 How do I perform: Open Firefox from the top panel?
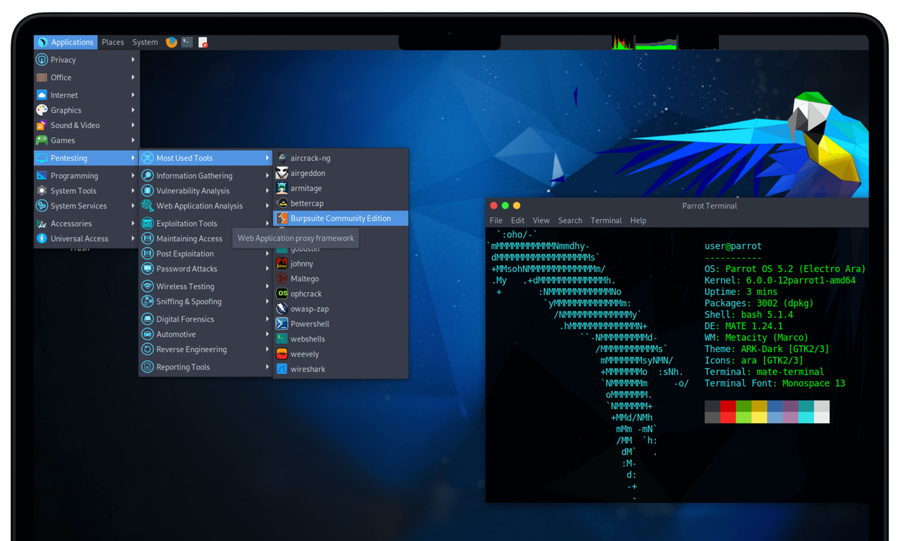point(170,42)
